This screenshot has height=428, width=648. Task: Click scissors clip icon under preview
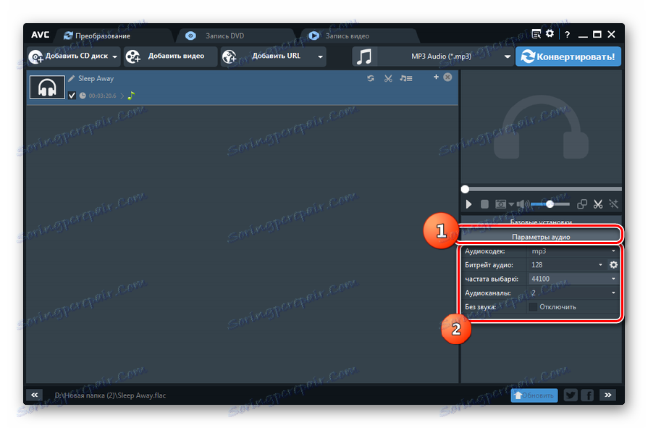pos(598,204)
